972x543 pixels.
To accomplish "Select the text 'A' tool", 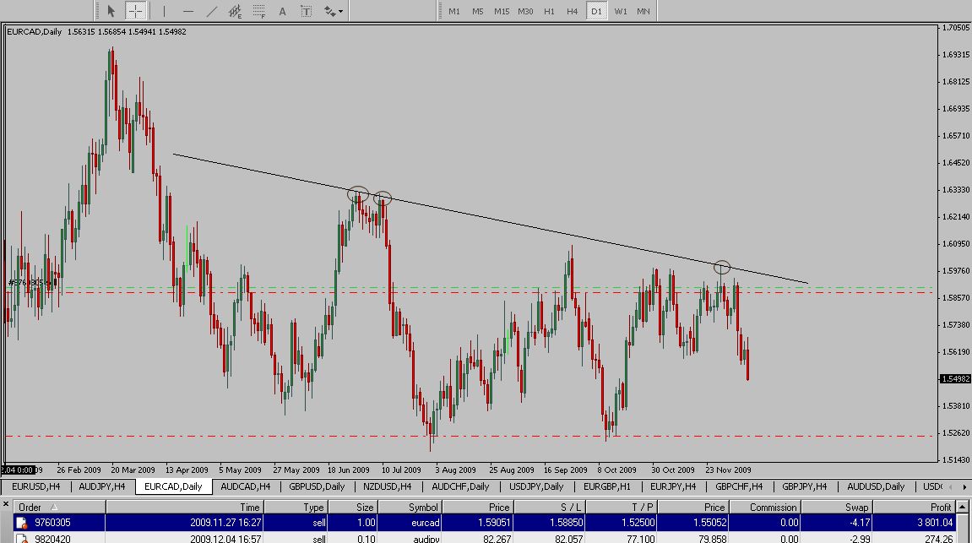I will click(282, 12).
